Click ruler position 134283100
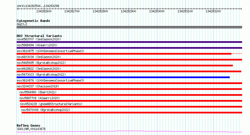This screenshot has height=135, width=250. (185, 11)
